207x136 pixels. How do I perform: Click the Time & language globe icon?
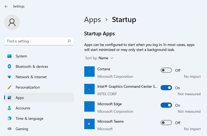9,118
